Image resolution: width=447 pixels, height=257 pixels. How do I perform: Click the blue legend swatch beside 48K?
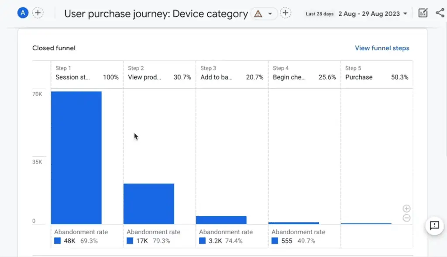click(57, 240)
